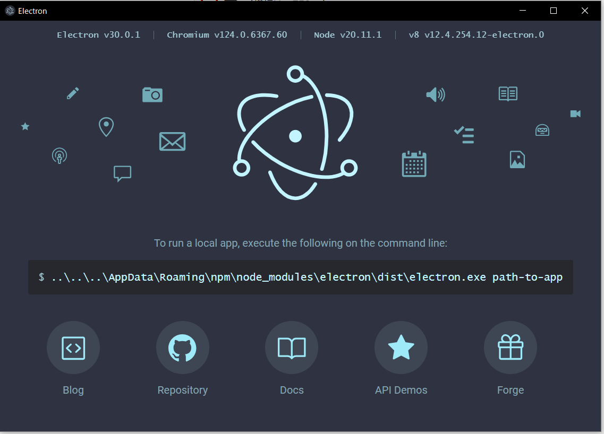
Task: Click the Electron v30.0.1 version text
Action: tap(98, 34)
